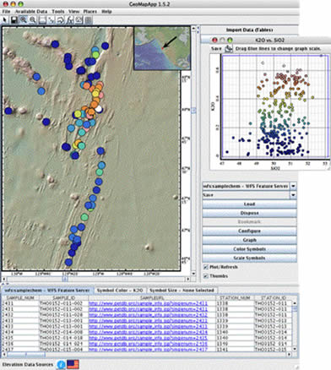Click the Color Symbols button
Screen dimensions: 331x370
[249, 249]
